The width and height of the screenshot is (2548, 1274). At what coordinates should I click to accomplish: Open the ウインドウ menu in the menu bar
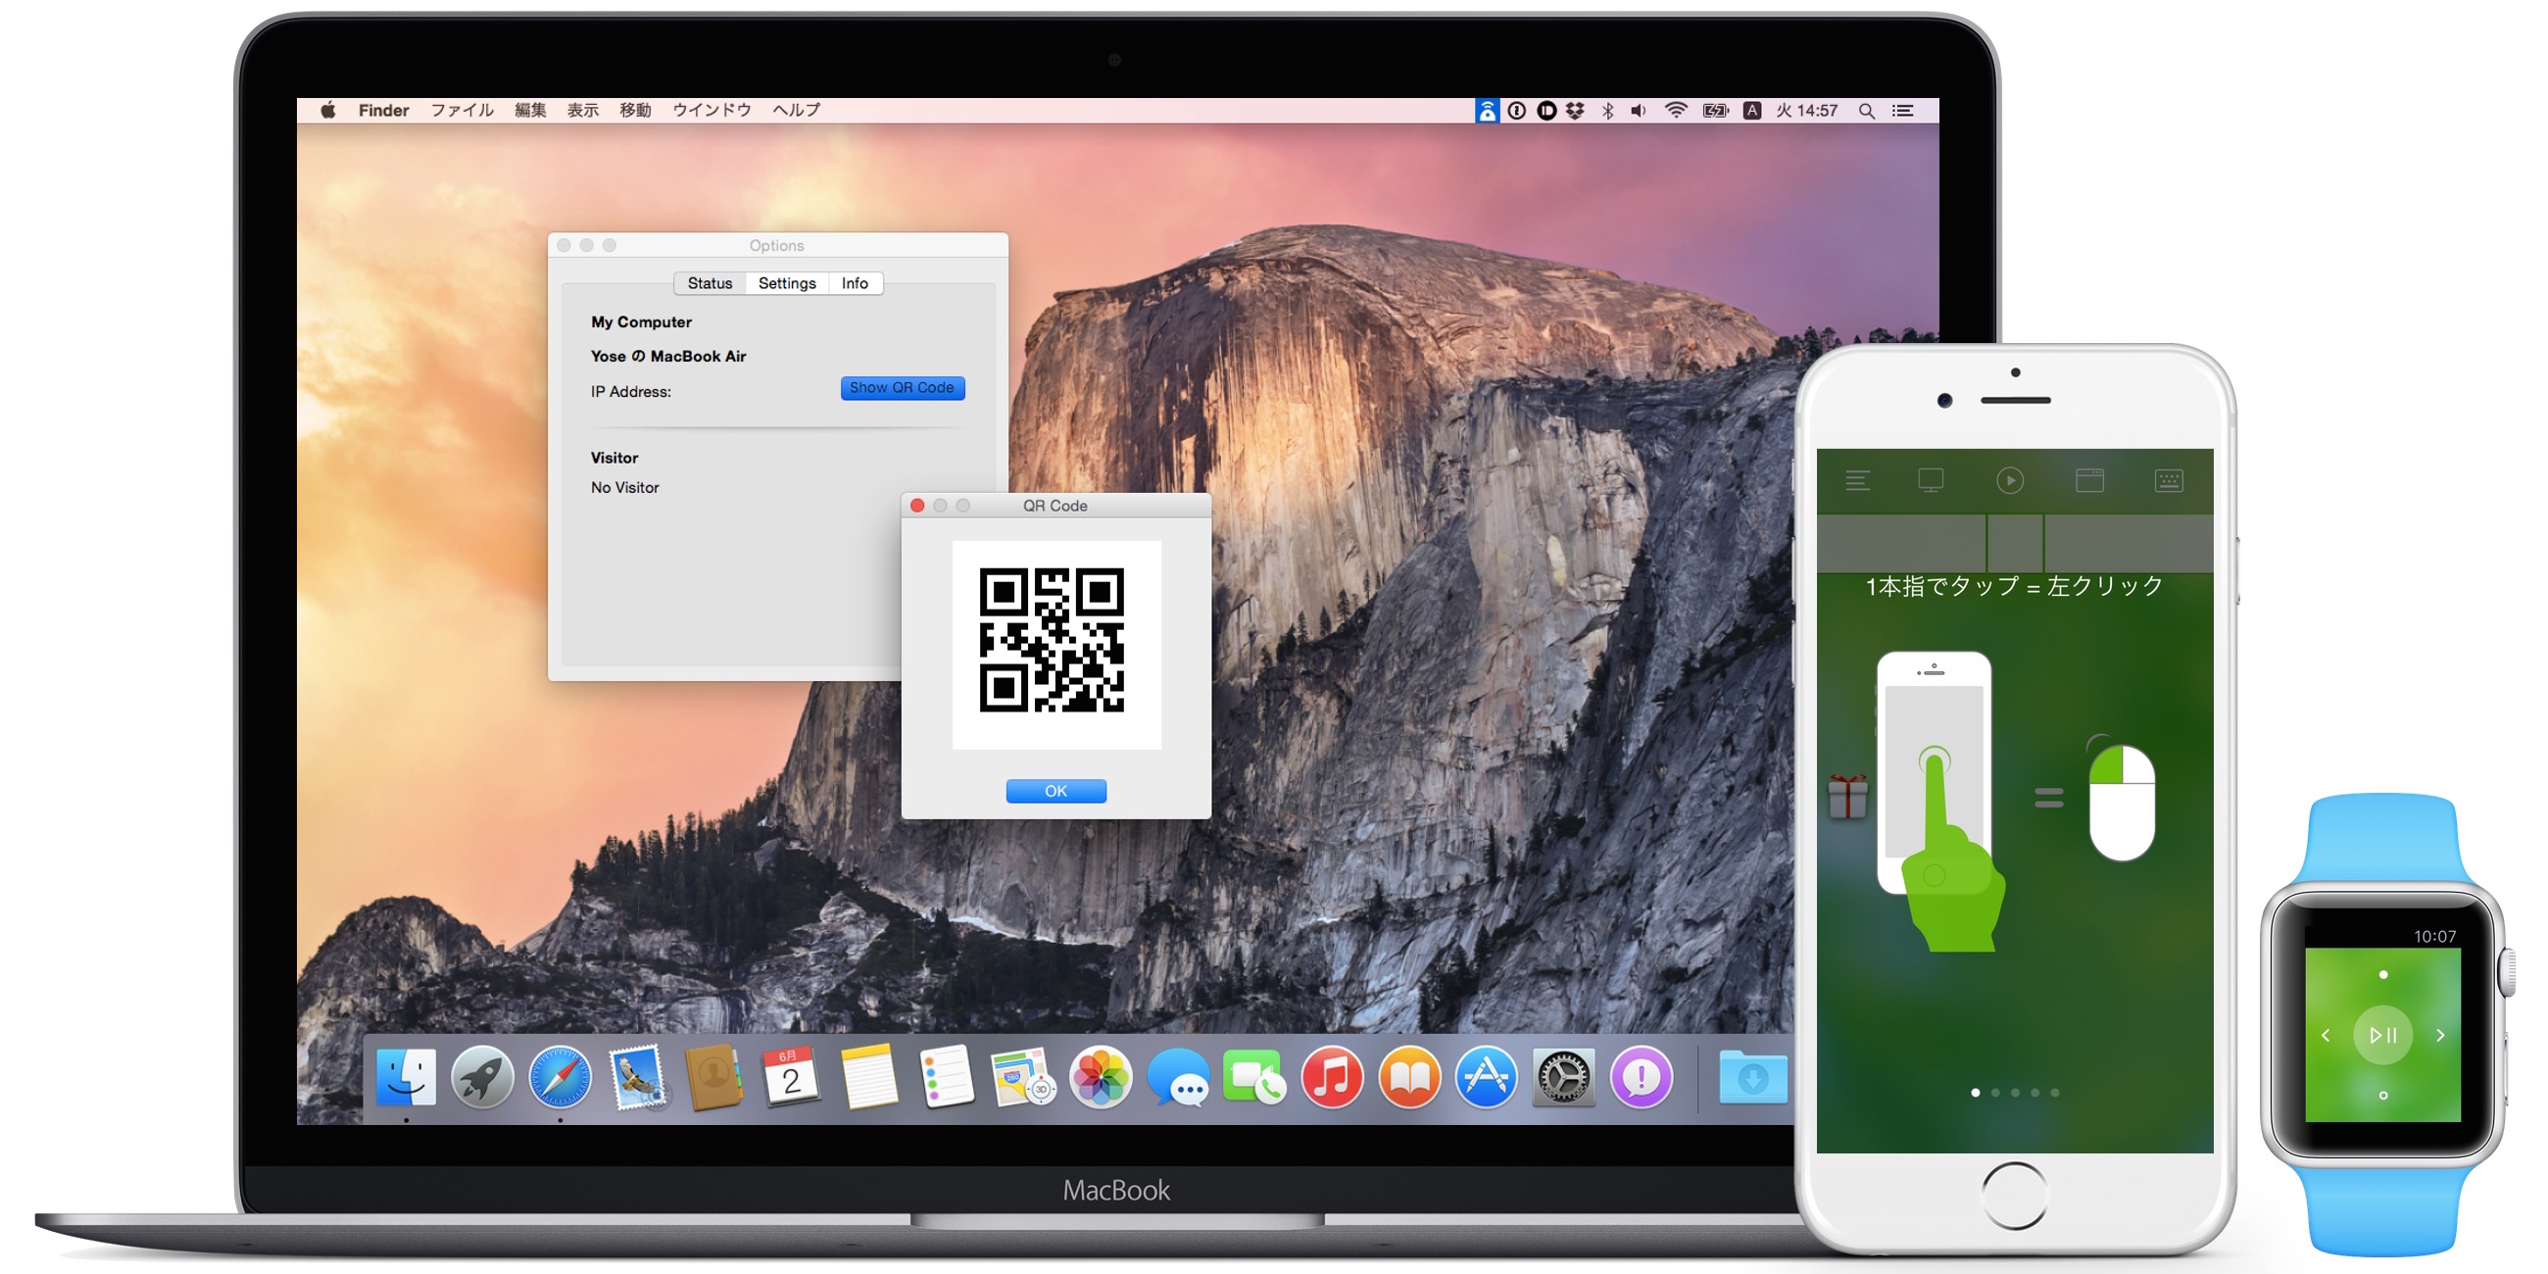coord(711,111)
